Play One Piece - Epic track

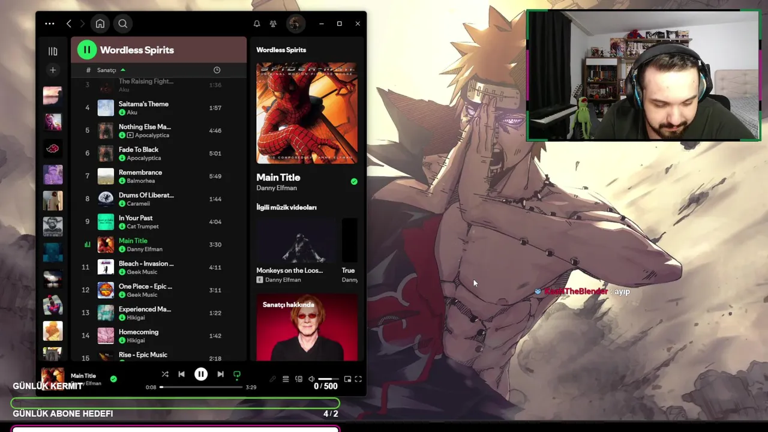pyautogui.click(x=159, y=290)
